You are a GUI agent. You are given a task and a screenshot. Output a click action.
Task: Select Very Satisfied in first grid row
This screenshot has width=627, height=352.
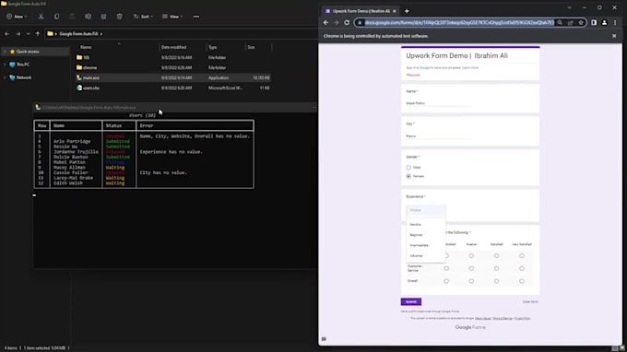coord(522,256)
